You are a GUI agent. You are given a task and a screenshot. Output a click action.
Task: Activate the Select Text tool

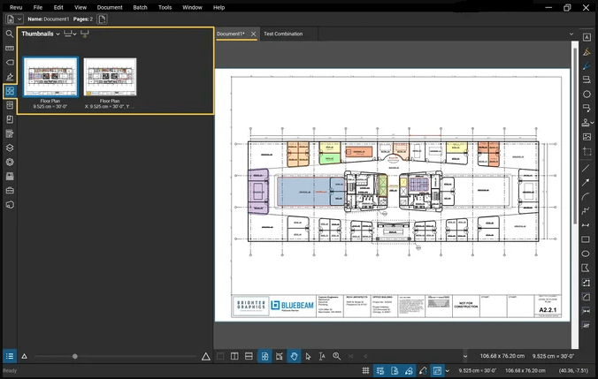[x=322, y=356]
